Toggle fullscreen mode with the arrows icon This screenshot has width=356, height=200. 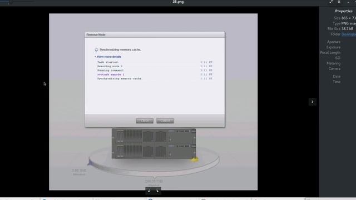click(331, 2)
